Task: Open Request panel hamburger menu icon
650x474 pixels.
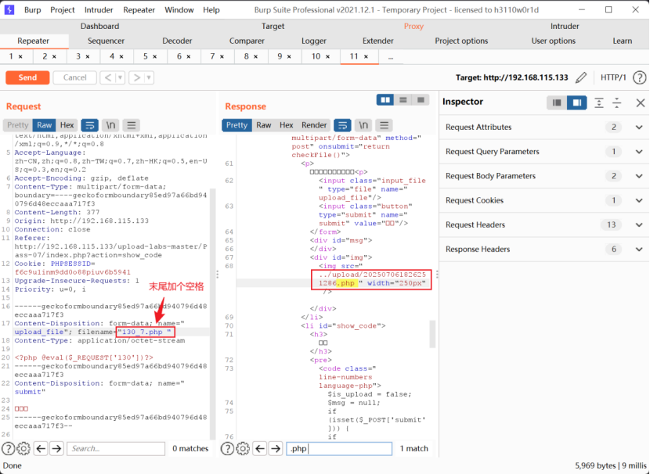Action: (x=132, y=125)
